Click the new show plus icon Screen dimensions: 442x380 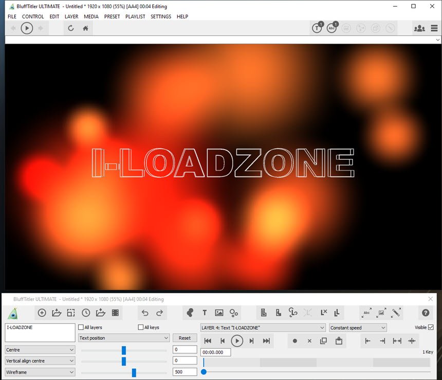pos(42,313)
